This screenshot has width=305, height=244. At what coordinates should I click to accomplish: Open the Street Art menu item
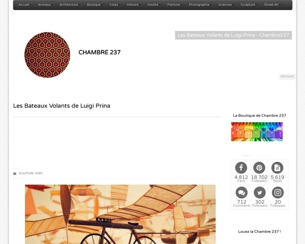pyautogui.click(x=271, y=5)
